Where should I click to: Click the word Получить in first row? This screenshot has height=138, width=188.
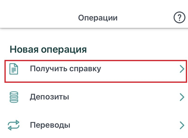tap(47, 69)
